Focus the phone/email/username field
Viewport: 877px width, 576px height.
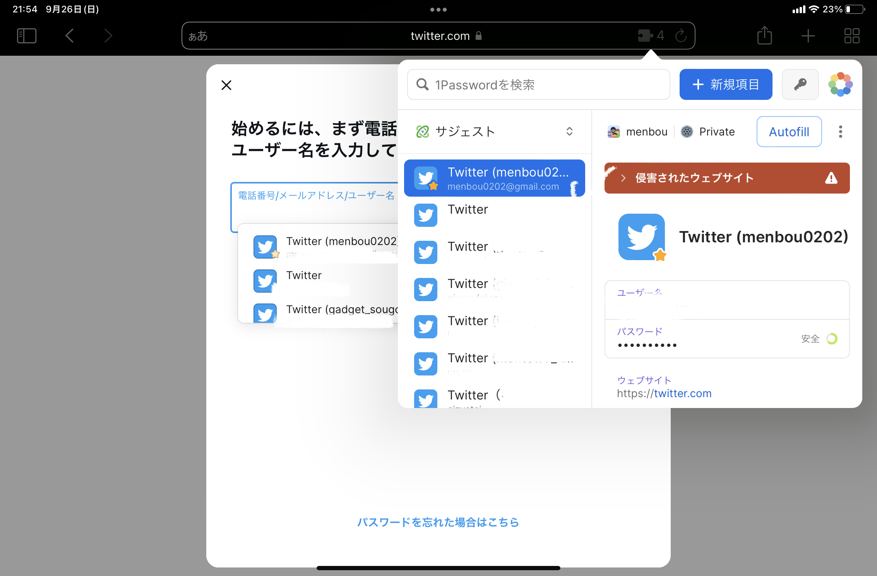coord(315,207)
